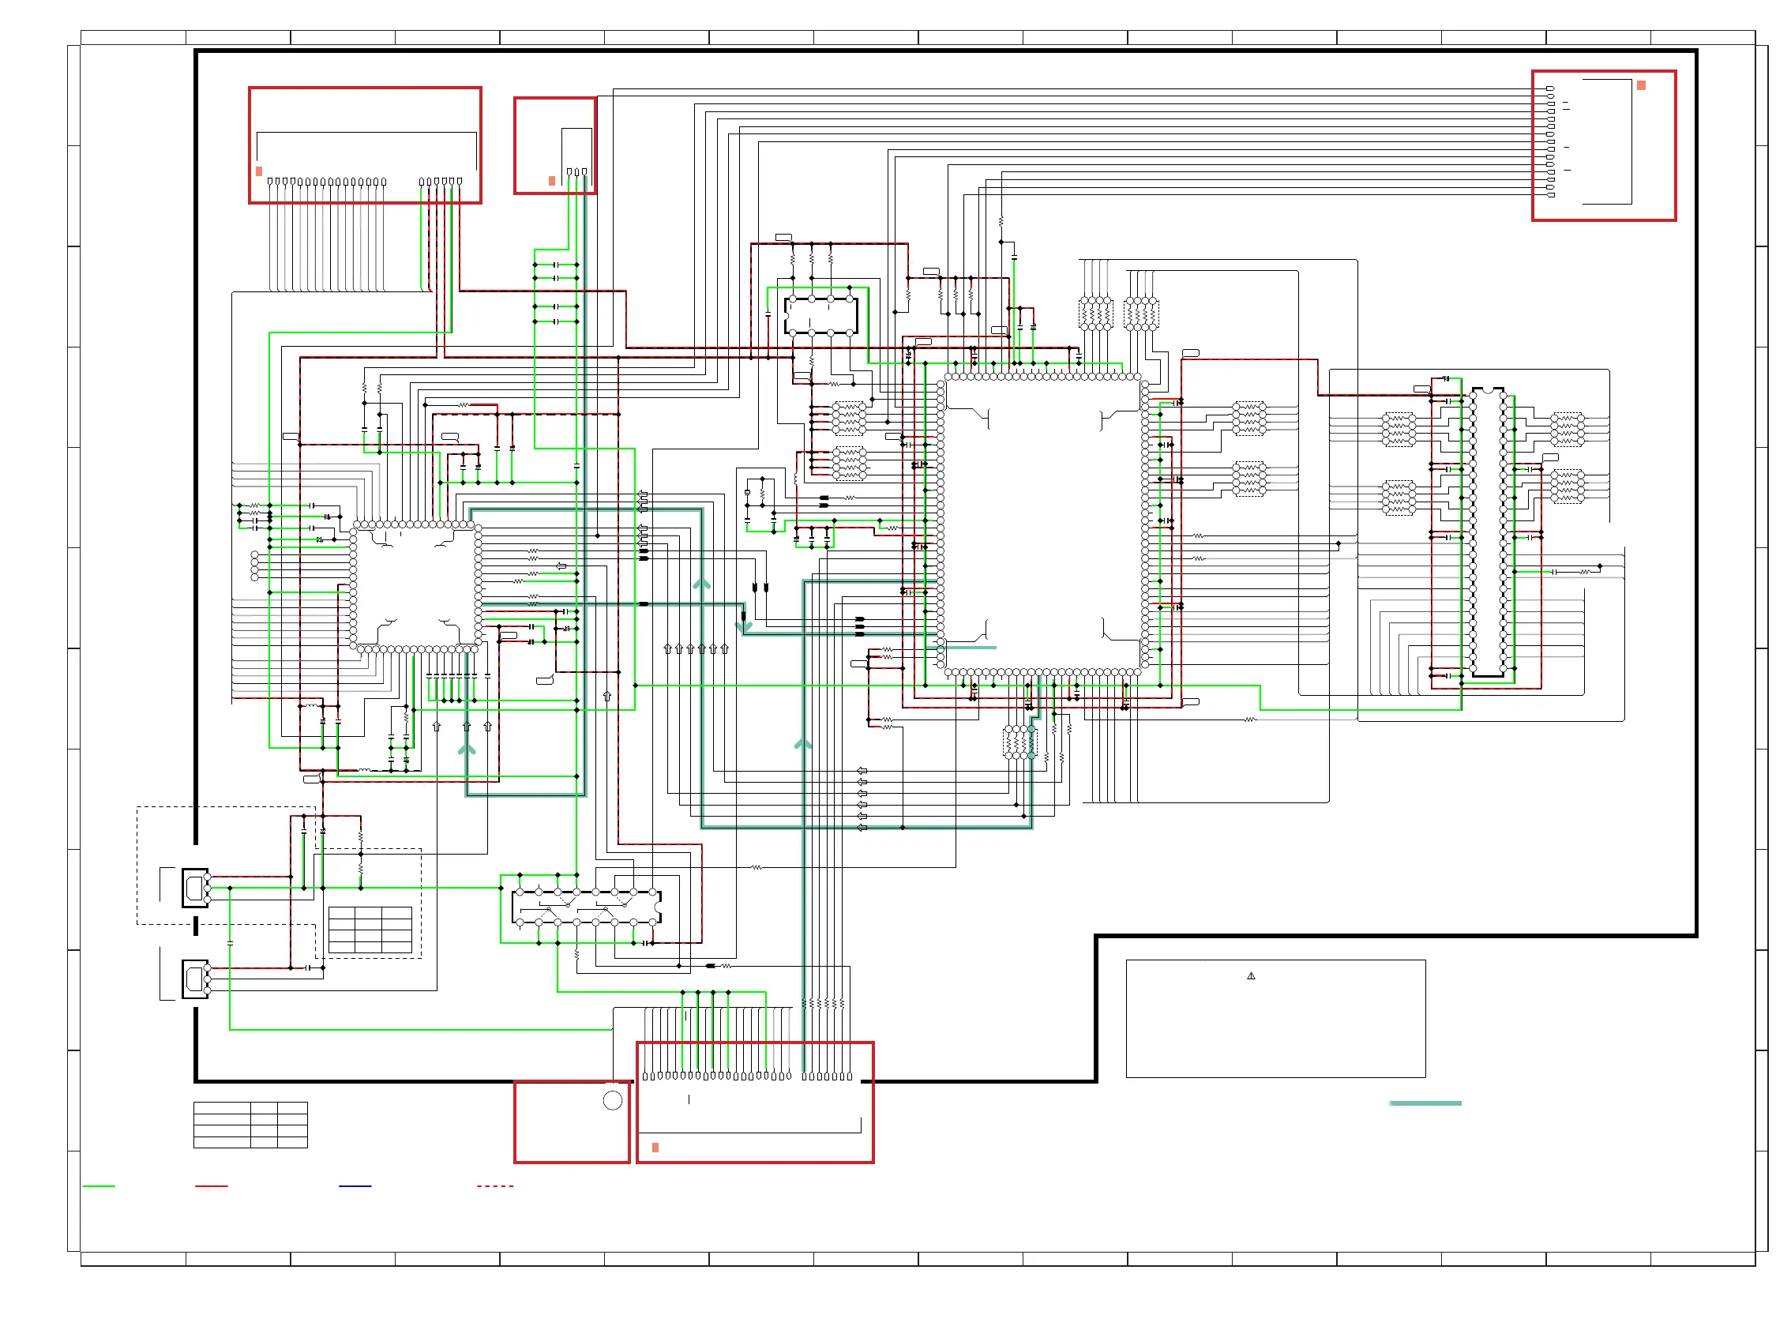Click the revision table below the schematic frame

[x=250, y=1125]
